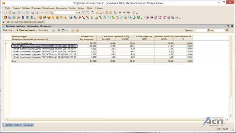Click the green grid table icon in second toolbar

tap(27, 17)
